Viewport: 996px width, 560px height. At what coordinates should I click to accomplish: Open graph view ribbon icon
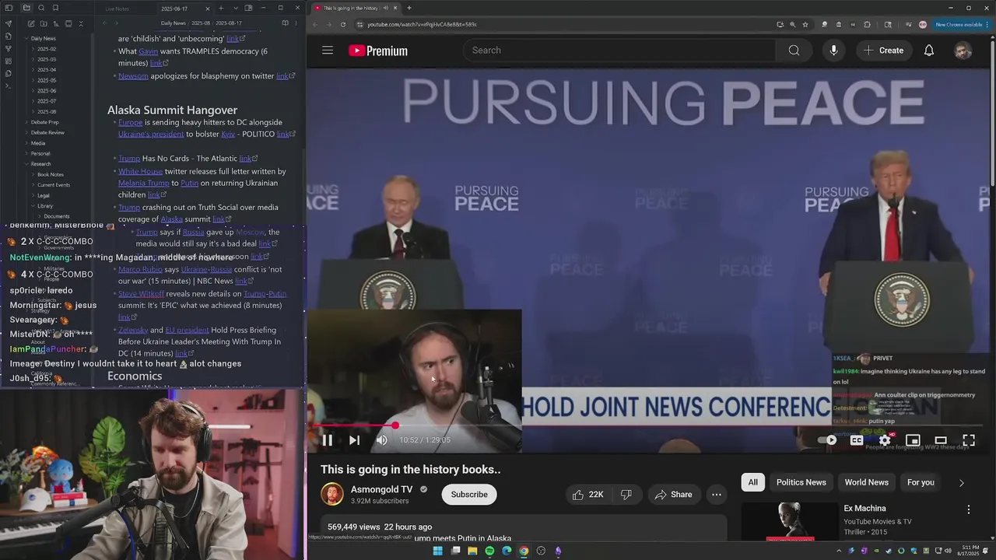click(9, 48)
